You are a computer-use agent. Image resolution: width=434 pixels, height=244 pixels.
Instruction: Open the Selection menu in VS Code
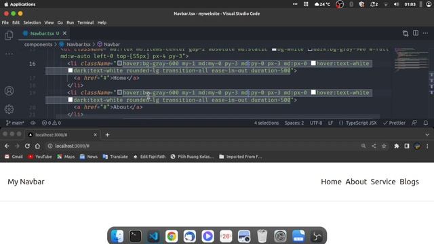(x=32, y=22)
